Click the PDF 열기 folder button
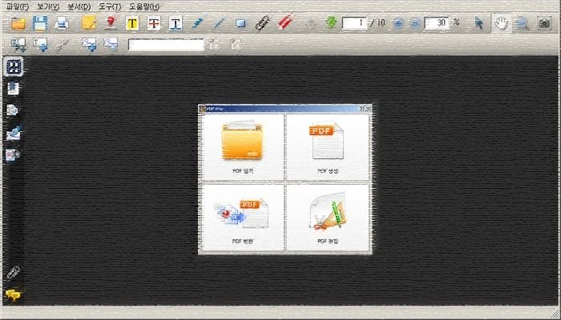Viewport: 561px width, 320px height. 243,146
